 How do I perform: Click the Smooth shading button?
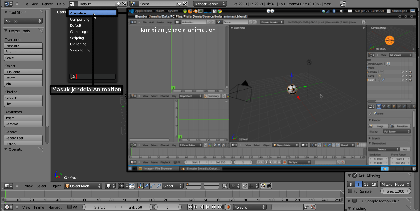[23, 98]
